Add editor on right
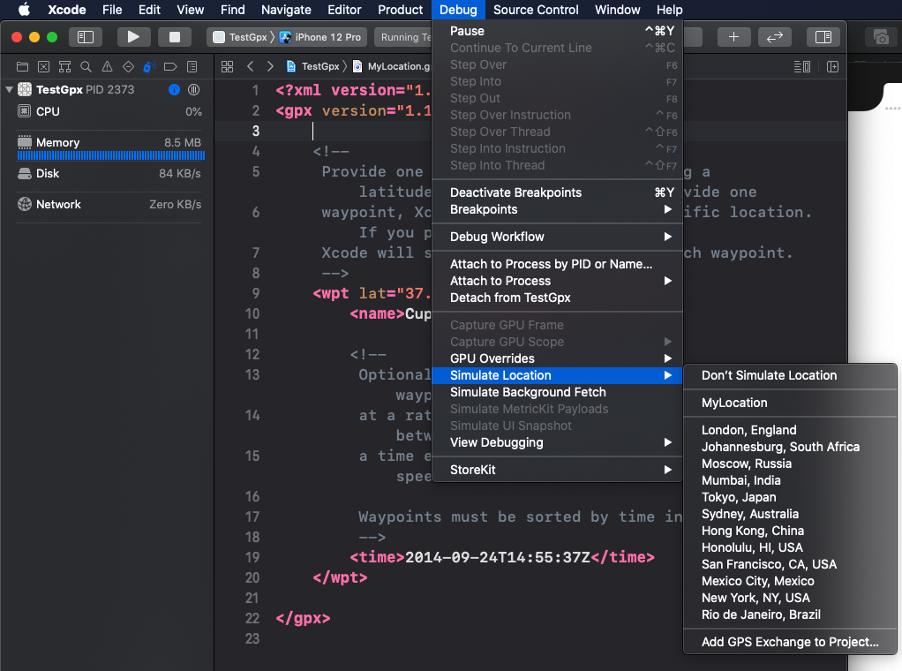The height and width of the screenshot is (671, 902). [x=832, y=67]
